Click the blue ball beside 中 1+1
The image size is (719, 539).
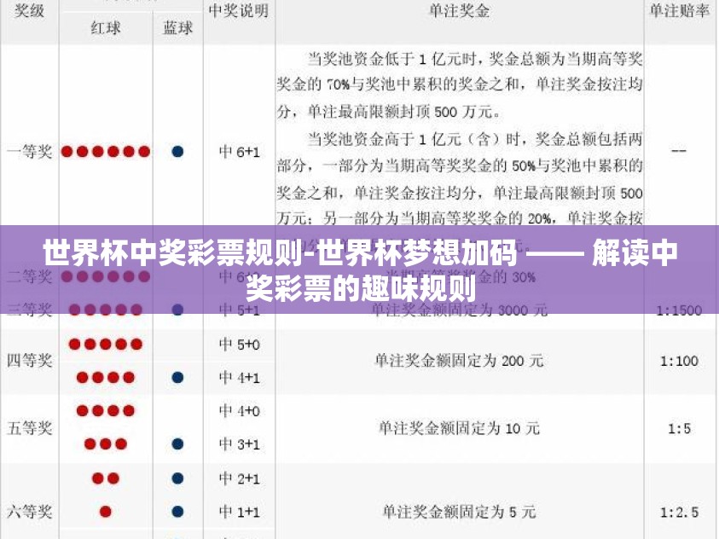(177, 512)
